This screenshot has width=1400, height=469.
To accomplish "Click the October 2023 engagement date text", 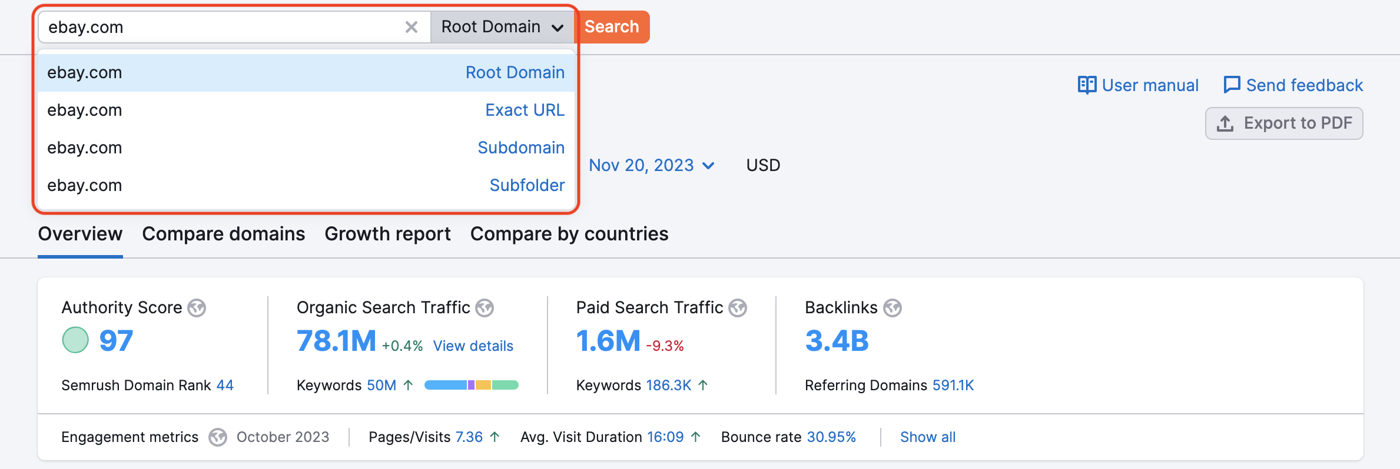I will click(x=283, y=437).
